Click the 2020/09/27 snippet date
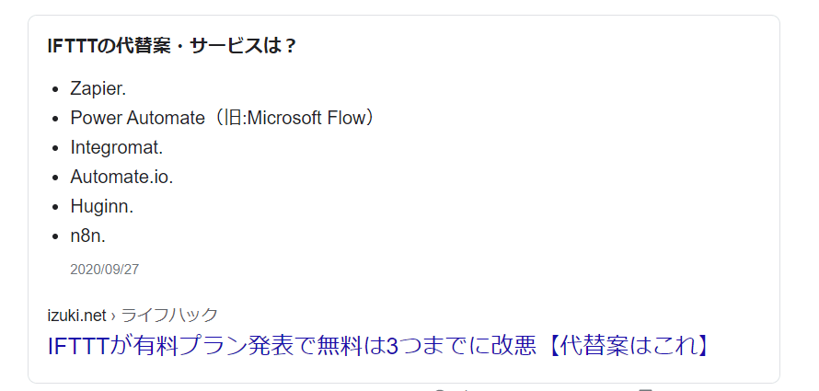The height and width of the screenshot is (391, 819). tap(104, 270)
